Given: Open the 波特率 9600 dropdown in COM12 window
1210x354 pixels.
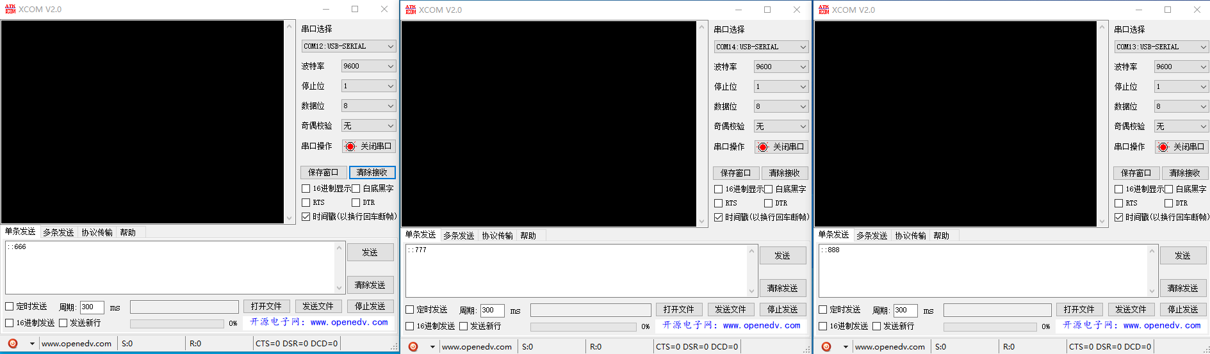Looking at the screenshot, I should point(368,66).
